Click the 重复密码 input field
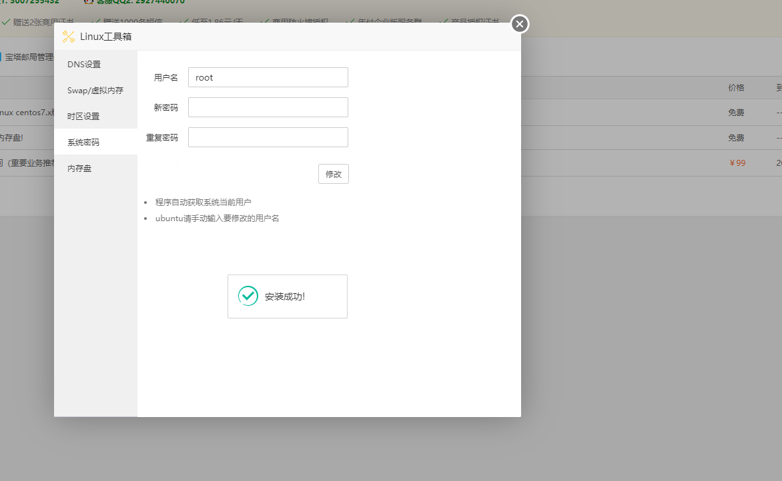Screen dimensions: 782x481 pos(268,137)
